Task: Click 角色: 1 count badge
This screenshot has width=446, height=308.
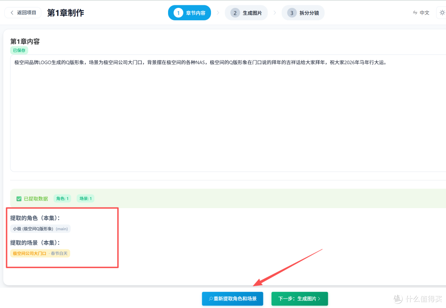Action: [62, 199]
